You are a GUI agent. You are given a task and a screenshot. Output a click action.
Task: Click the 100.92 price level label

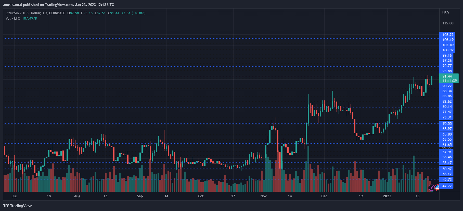pyautogui.click(x=448, y=50)
